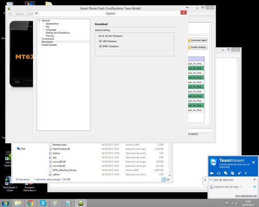Collapse the Lista de sesiones section
This screenshot has height=207, width=259.
pos(211,180)
